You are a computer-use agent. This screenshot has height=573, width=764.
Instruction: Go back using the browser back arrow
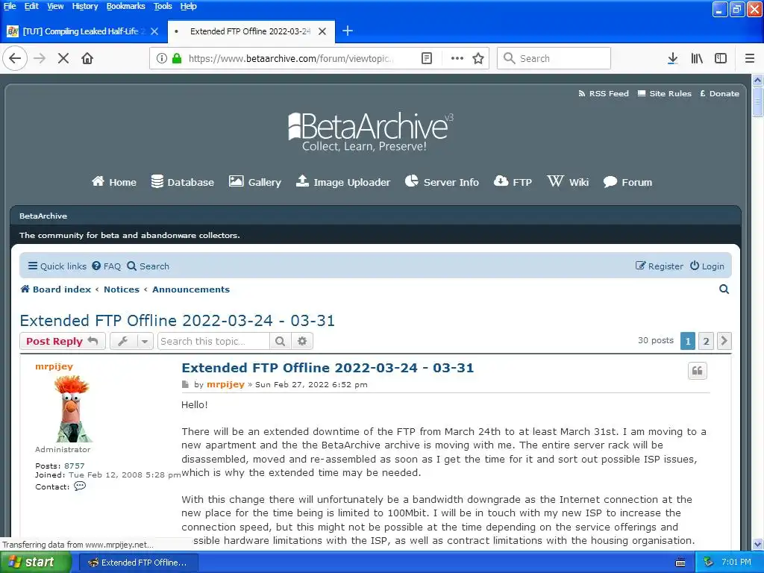(x=15, y=58)
